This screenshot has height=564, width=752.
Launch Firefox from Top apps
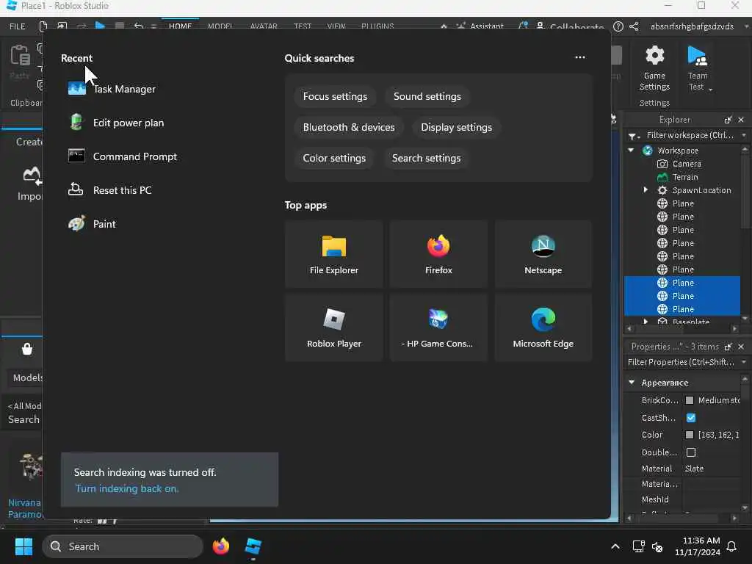438,254
